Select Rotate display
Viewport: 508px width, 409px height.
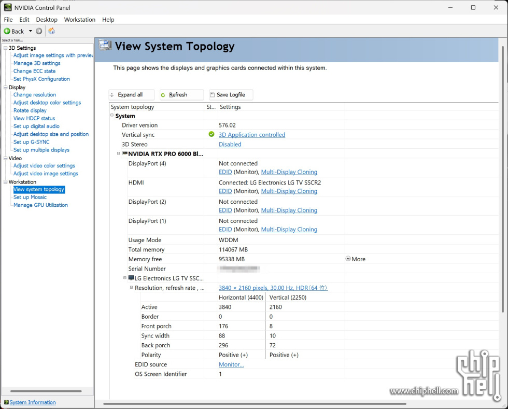pos(30,110)
